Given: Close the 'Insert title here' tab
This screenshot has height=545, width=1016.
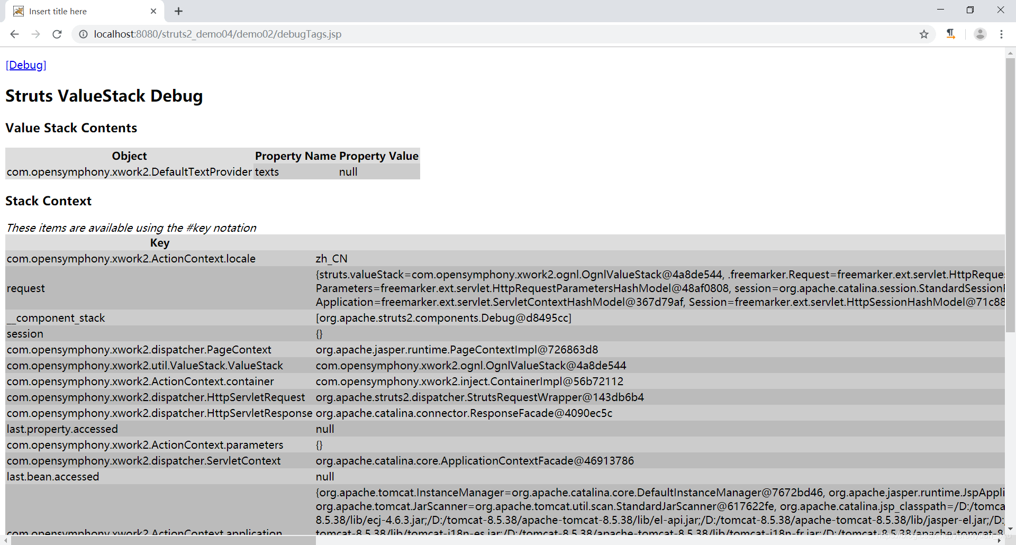Looking at the screenshot, I should pos(153,11).
